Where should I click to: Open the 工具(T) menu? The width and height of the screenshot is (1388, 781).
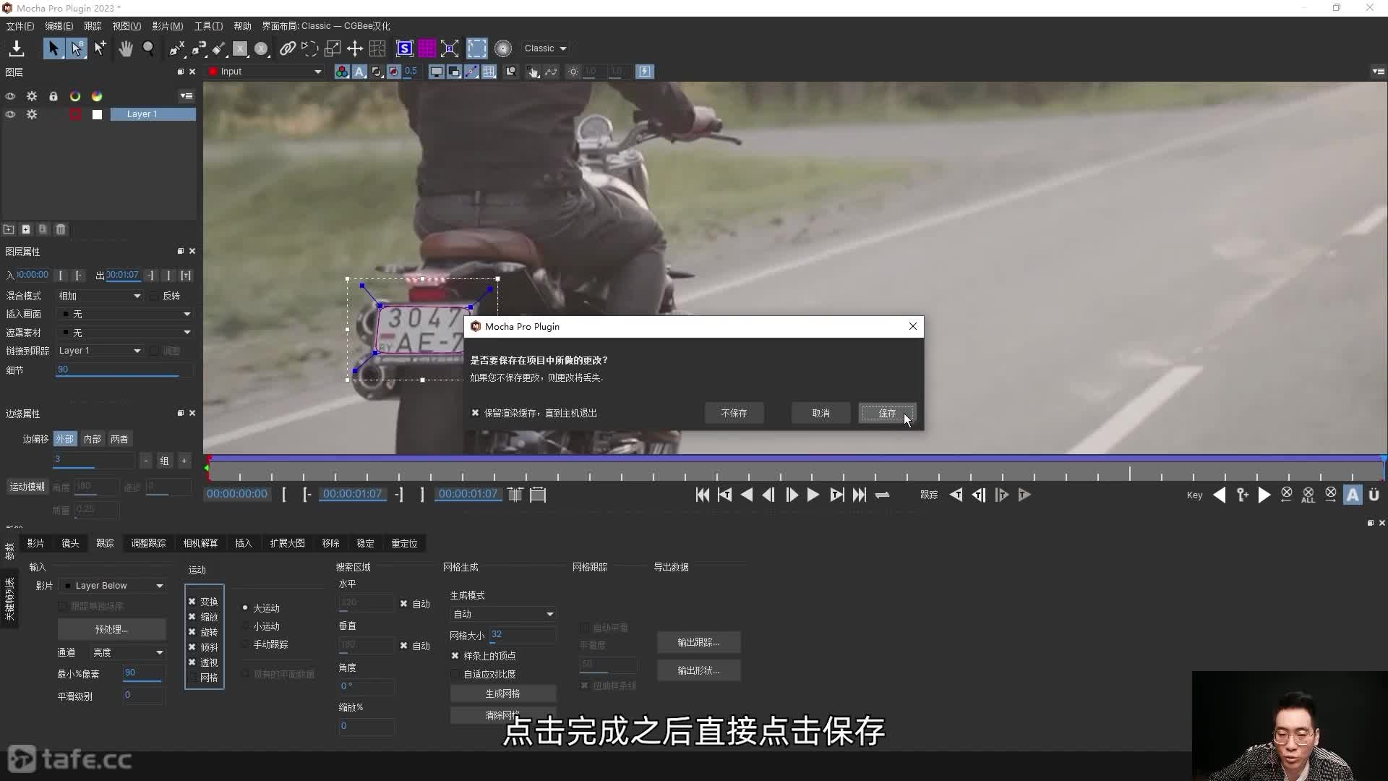point(208,26)
